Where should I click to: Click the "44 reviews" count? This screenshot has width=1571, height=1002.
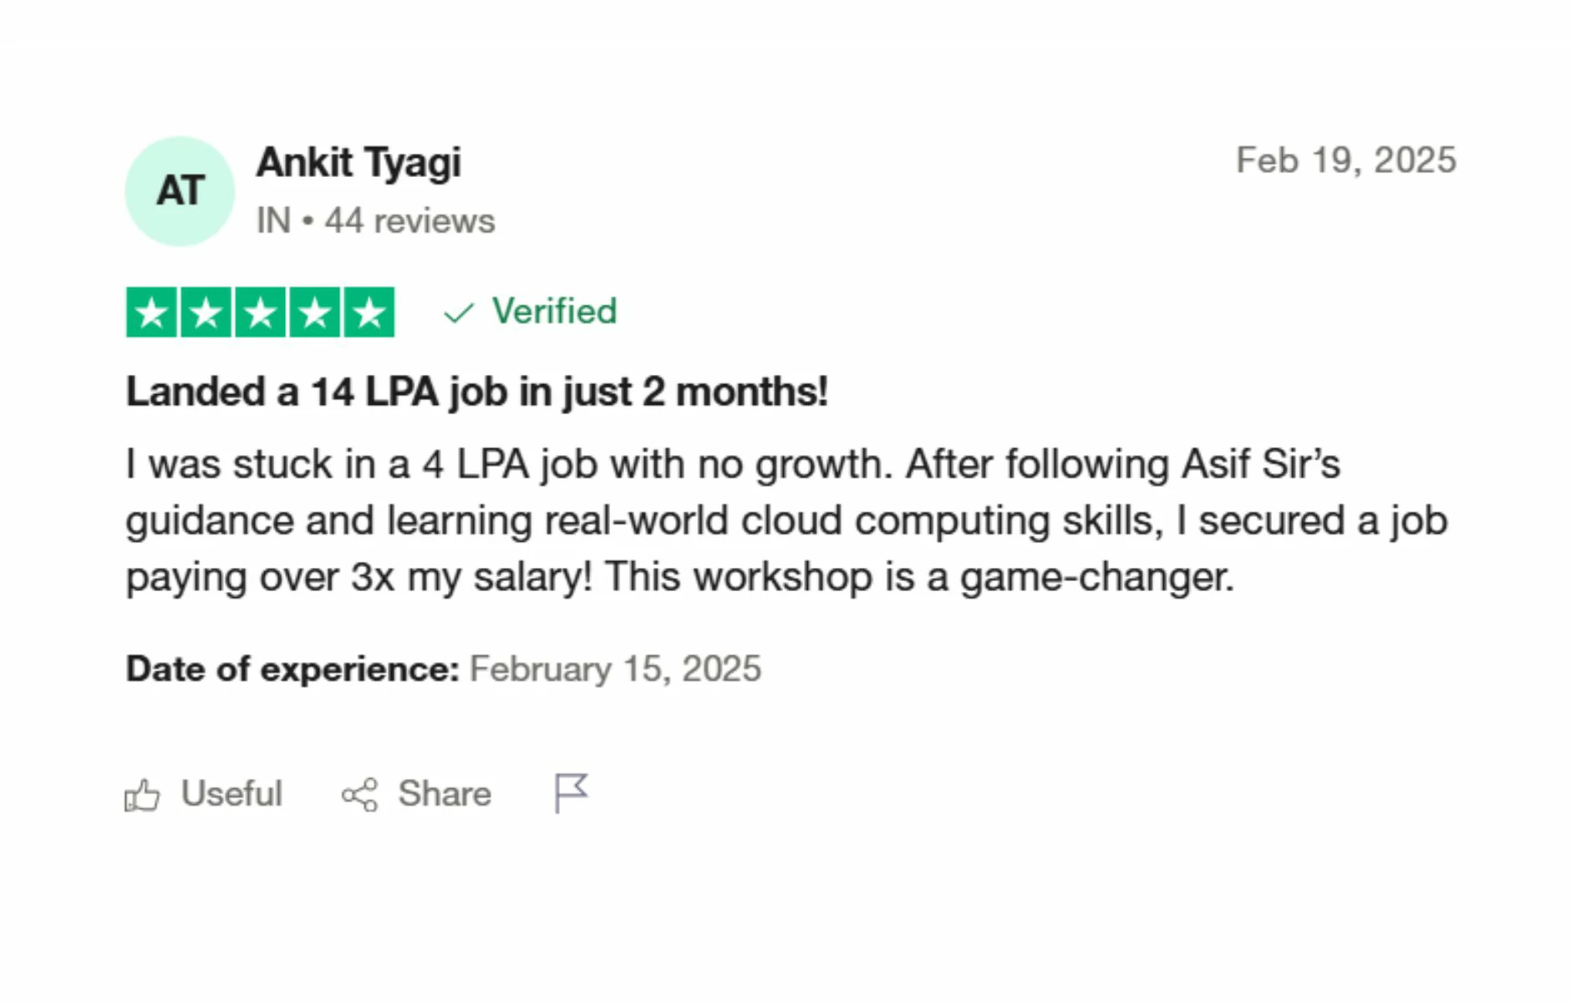tap(409, 221)
